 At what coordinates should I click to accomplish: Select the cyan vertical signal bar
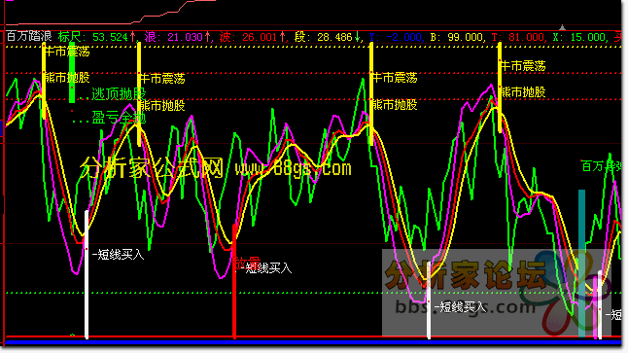click(x=581, y=263)
